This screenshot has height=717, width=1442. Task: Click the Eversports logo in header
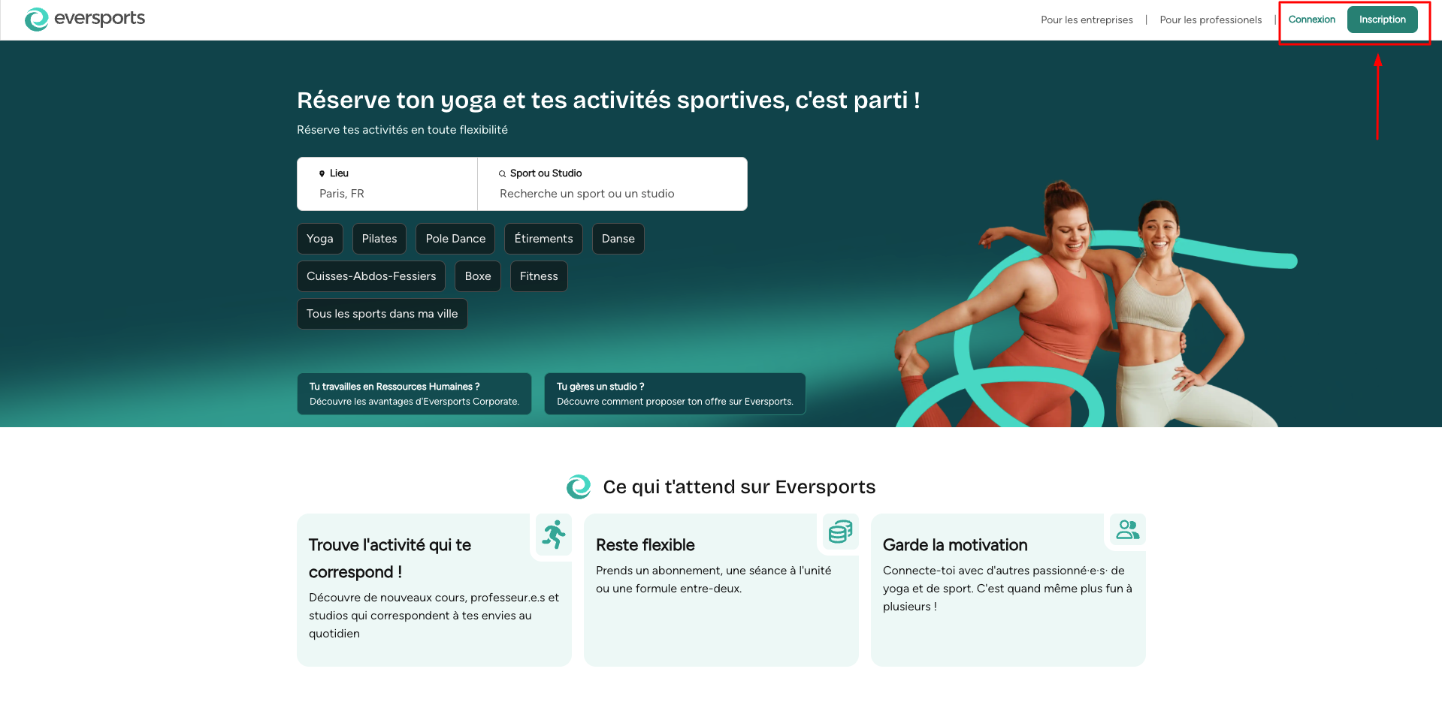click(84, 19)
